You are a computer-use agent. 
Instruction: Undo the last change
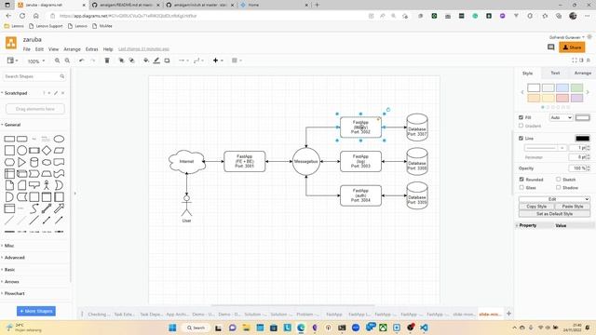[x=81, y=60]
